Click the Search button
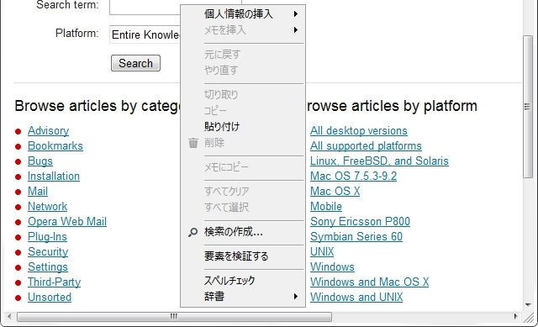The height and width of the screenshot is (327, 538). point(135,63)
